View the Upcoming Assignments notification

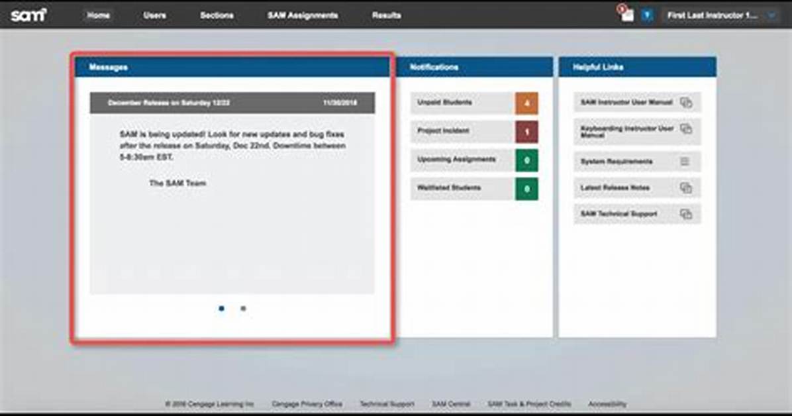474,160
